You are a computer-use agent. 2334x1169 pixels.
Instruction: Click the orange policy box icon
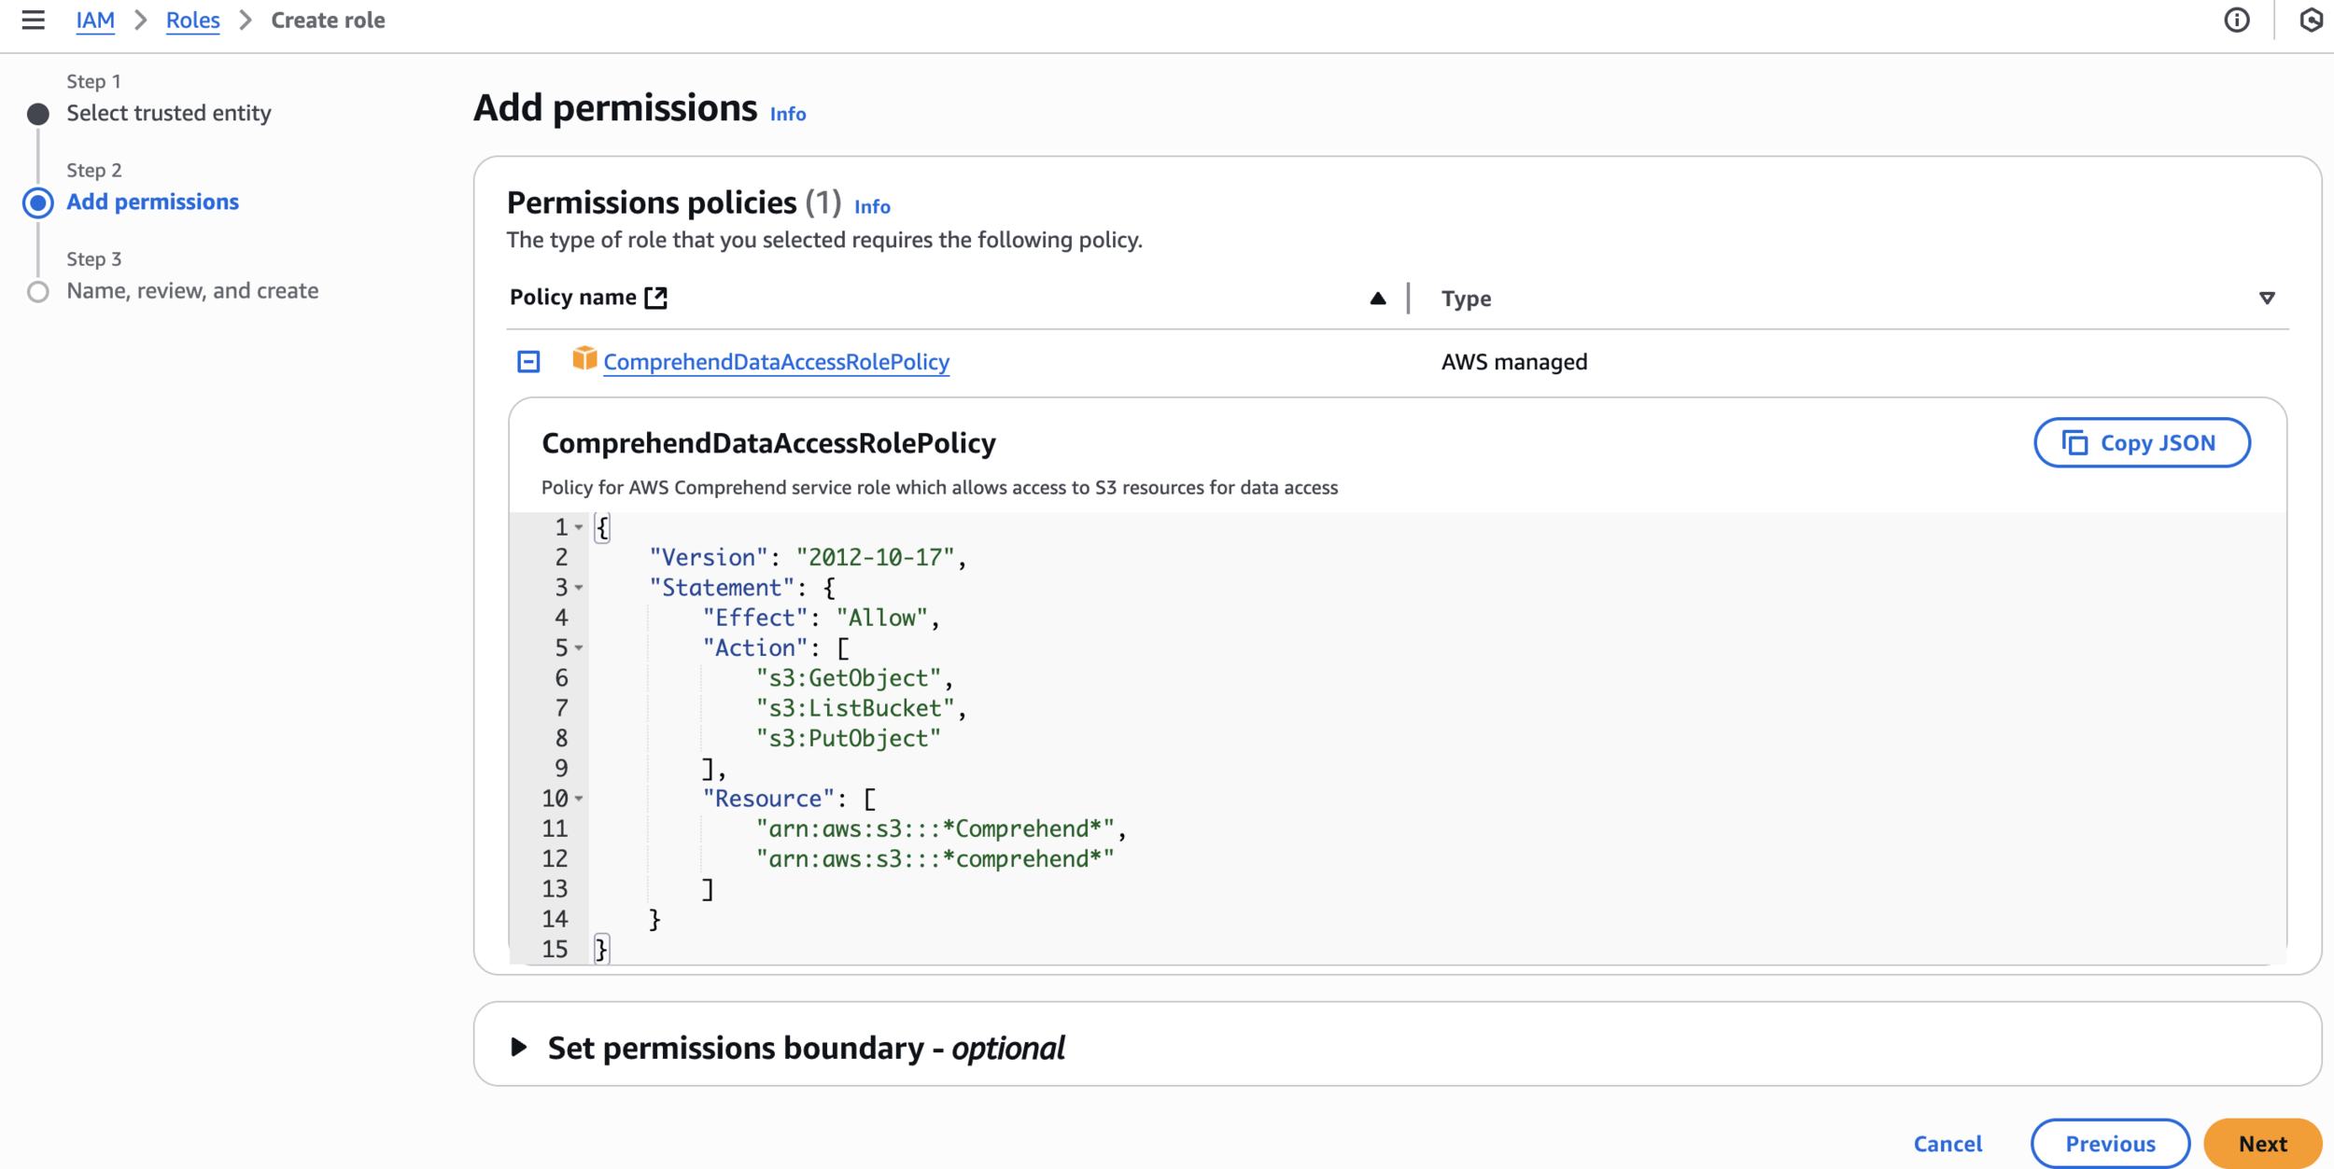(584, 359)
